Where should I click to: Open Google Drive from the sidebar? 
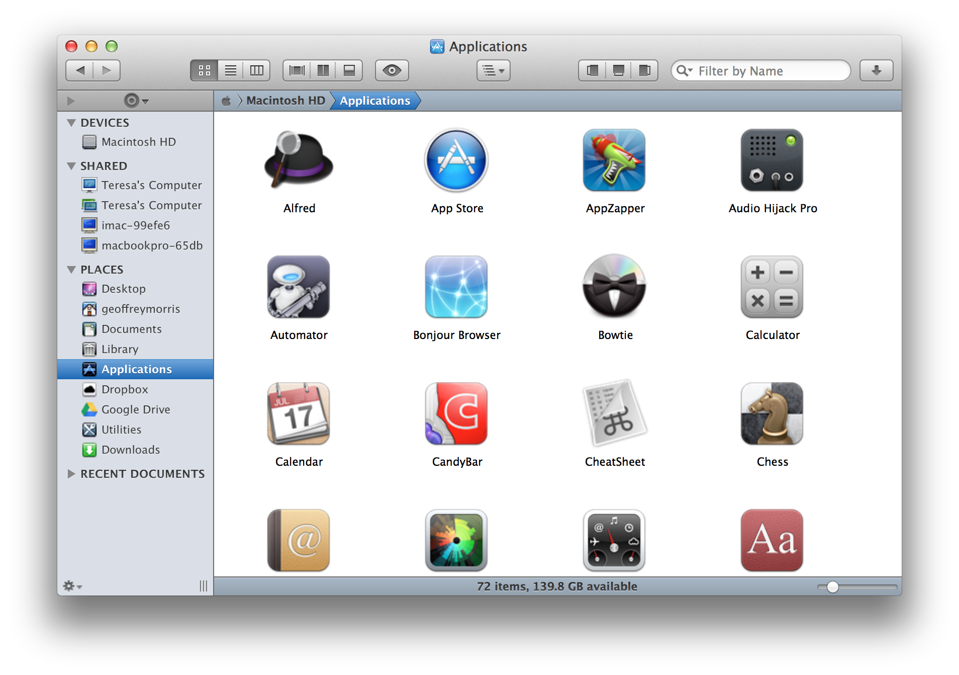pos(136,409)
